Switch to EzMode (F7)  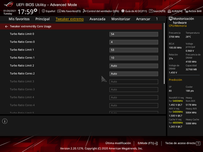point(147,143)
